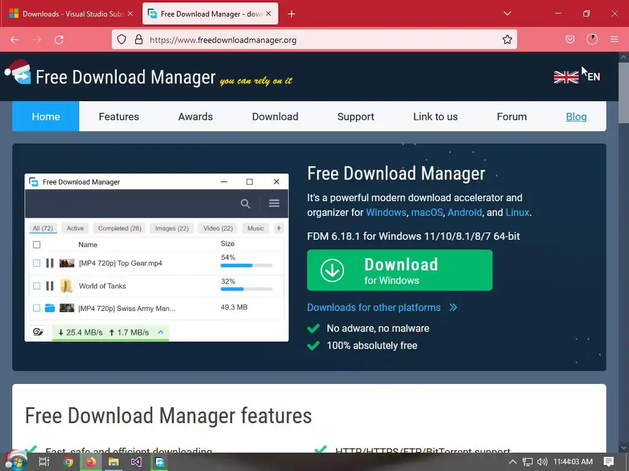Open File Explorer from the taskbar

click(x=114, y=462)
